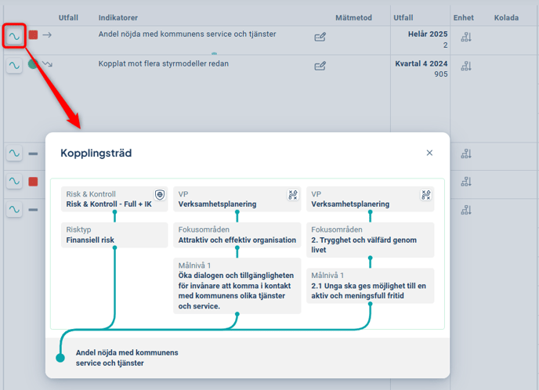Select the Finansiell risk node
The height and width of the screenshot is (390, 539).
point(114,235)
